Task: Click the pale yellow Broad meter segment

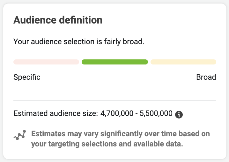Action: (183, 62)
